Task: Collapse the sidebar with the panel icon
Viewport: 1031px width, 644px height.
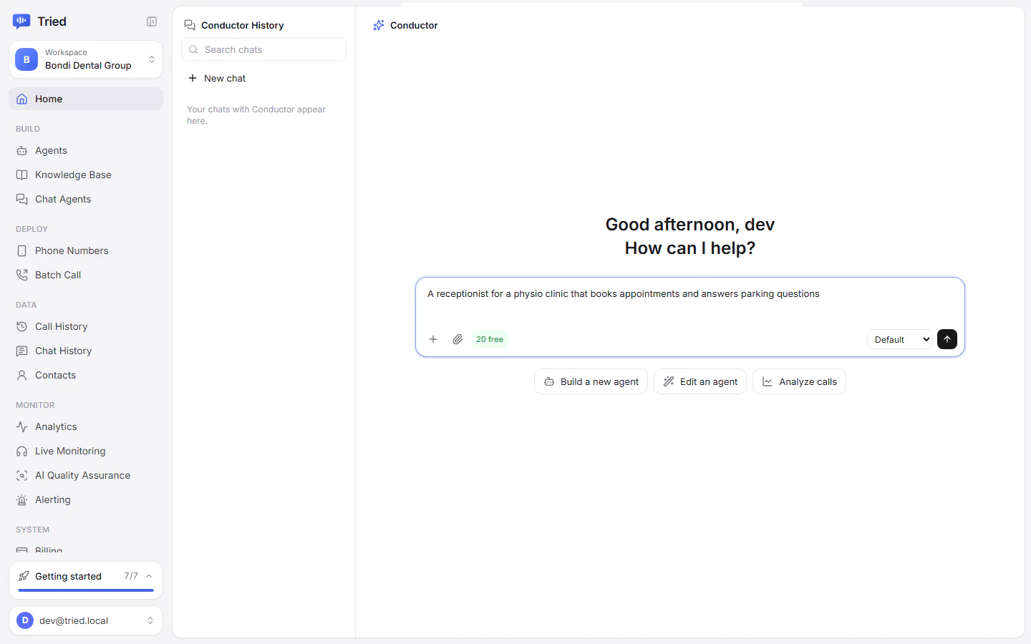Action: click(152, 21)
